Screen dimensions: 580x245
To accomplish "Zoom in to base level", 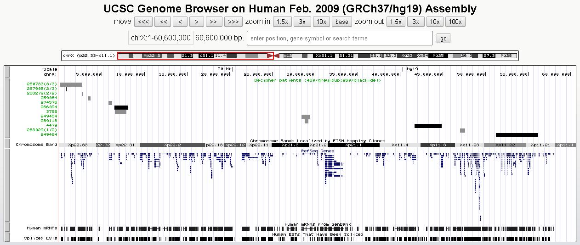I will click(x=342, y=22).
